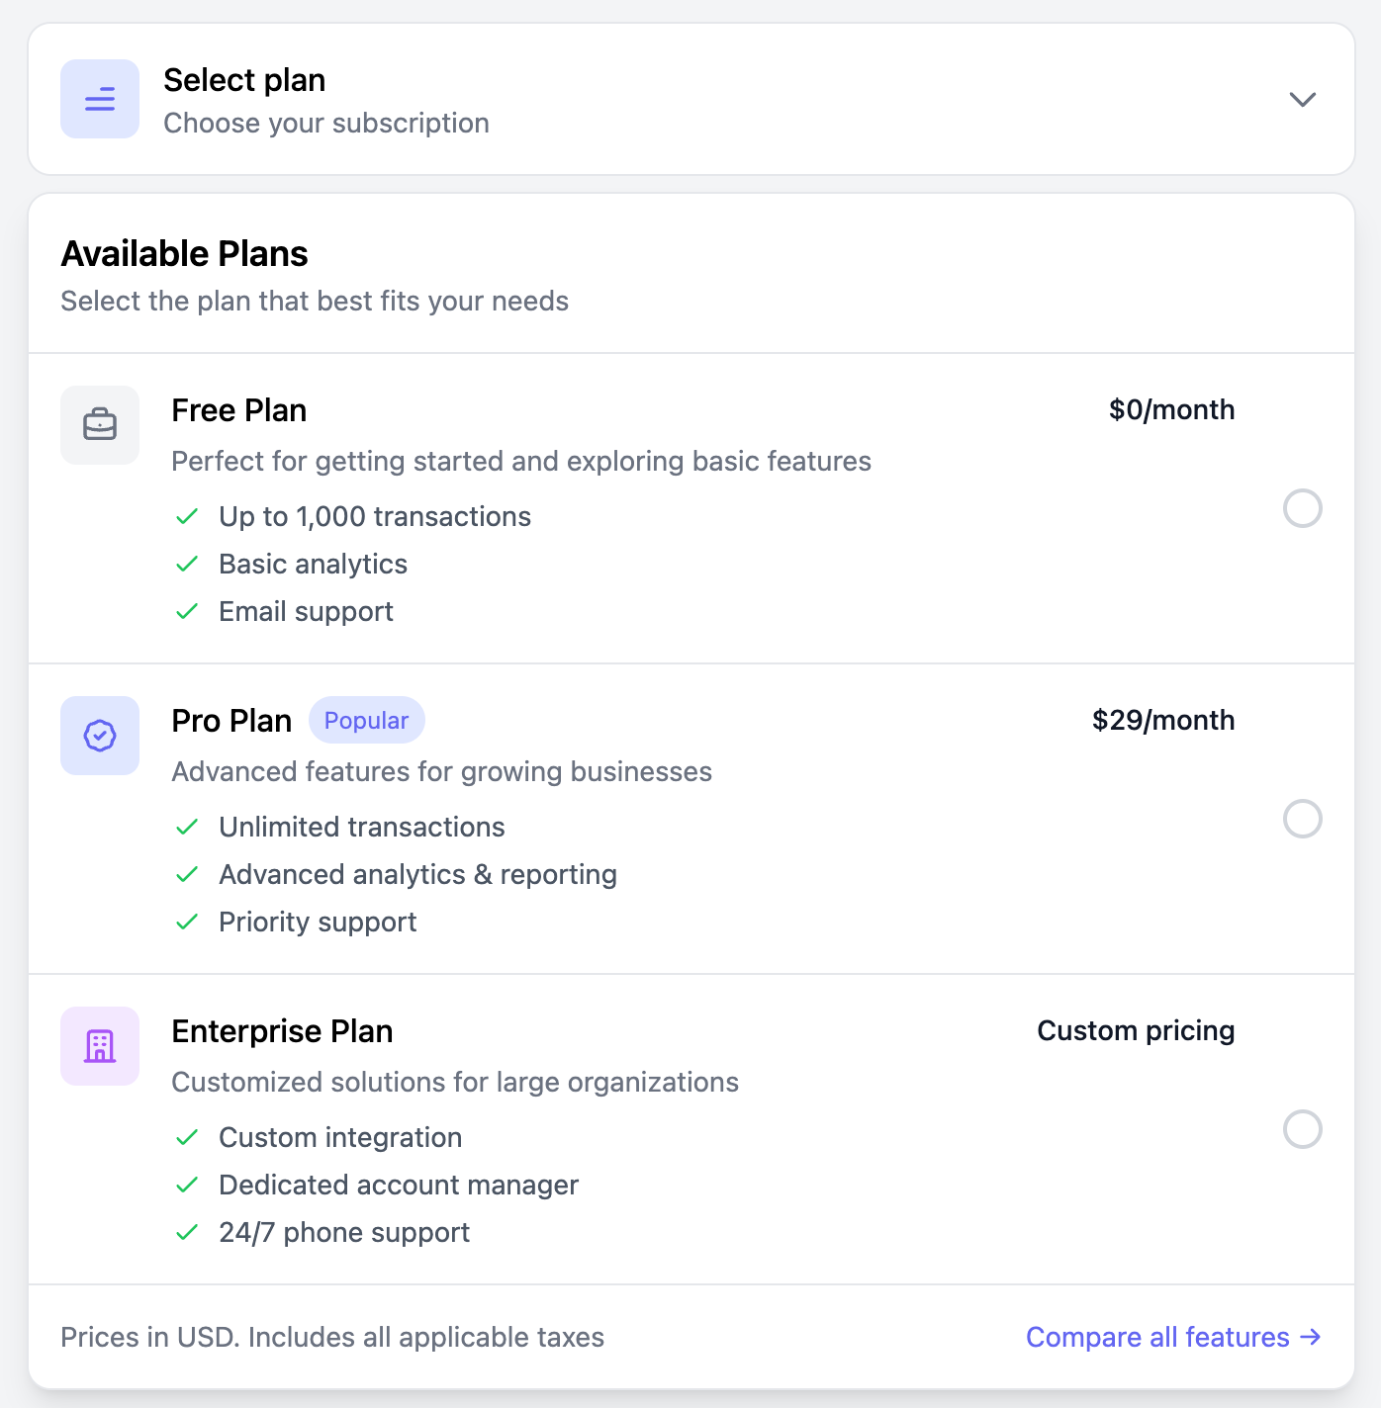The height and width of the screenshot is (1408, 1381).
Task: Click the Custom pricing label
Action: pos(1136,1030)
